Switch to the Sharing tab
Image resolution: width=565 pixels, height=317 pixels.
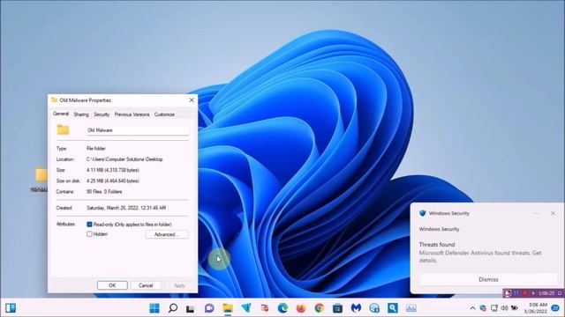[x=81, y=114]
